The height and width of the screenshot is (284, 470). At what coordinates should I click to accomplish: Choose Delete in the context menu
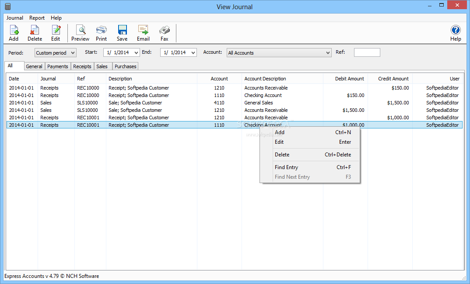coord(310,155)
